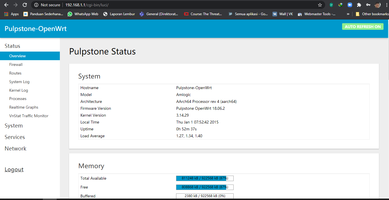Open WhatsApp Web bookmark
This screenshot has width=389, height=200.
tap(83, 14)
